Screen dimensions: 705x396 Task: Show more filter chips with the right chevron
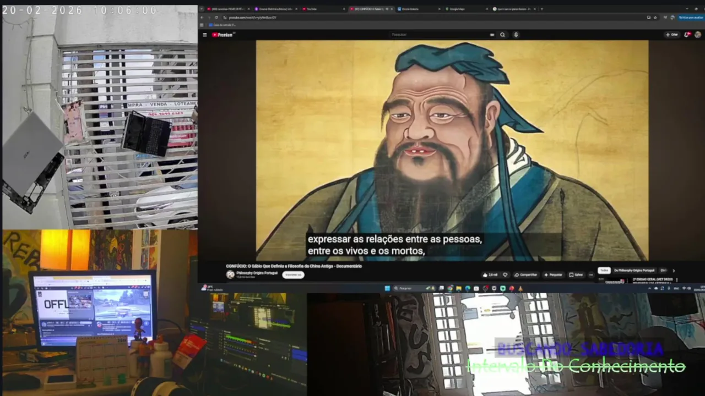[674, 271]
